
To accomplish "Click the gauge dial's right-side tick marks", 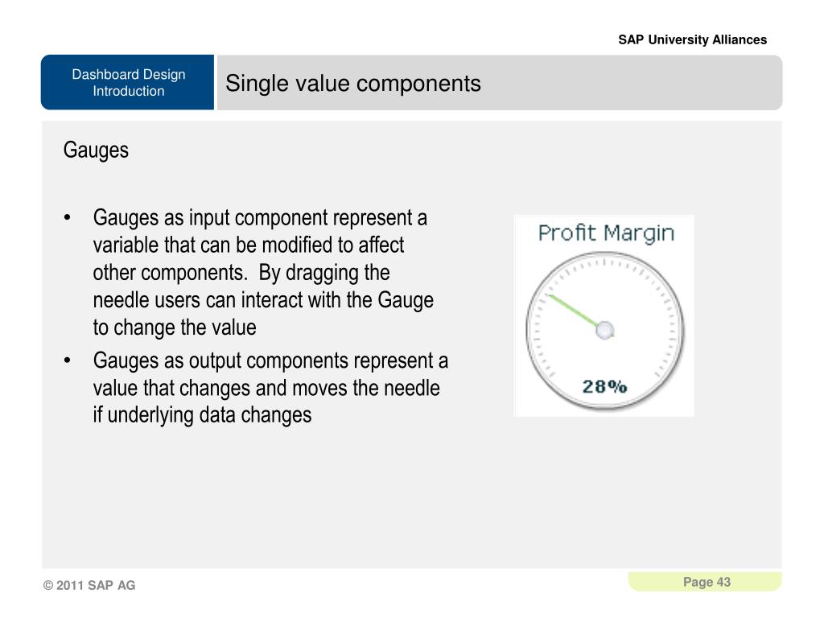I will [672, 329].
